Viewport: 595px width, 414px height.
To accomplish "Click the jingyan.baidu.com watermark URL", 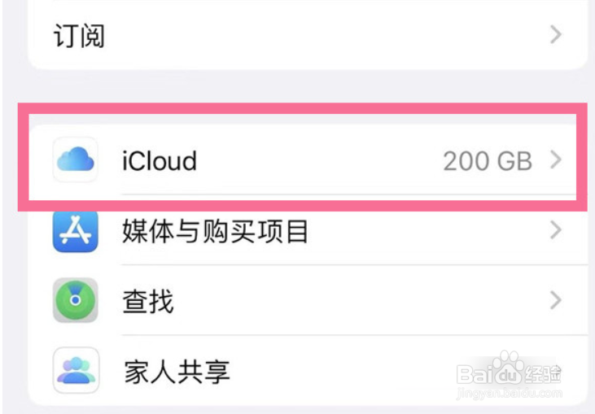I will pos(509,394).
